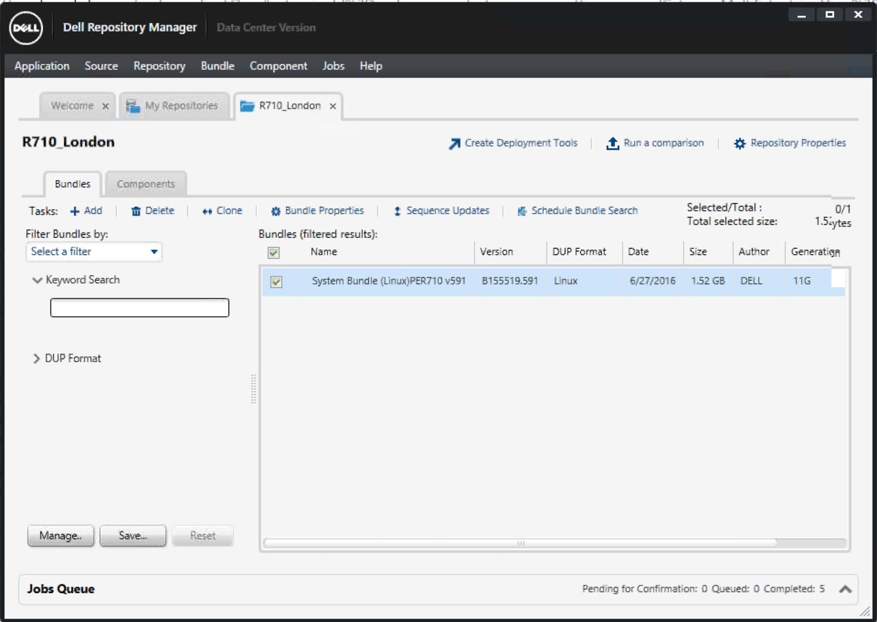Launch Create Deployment Tools
This screenshot has height=622, width=877.
(514, 143)
